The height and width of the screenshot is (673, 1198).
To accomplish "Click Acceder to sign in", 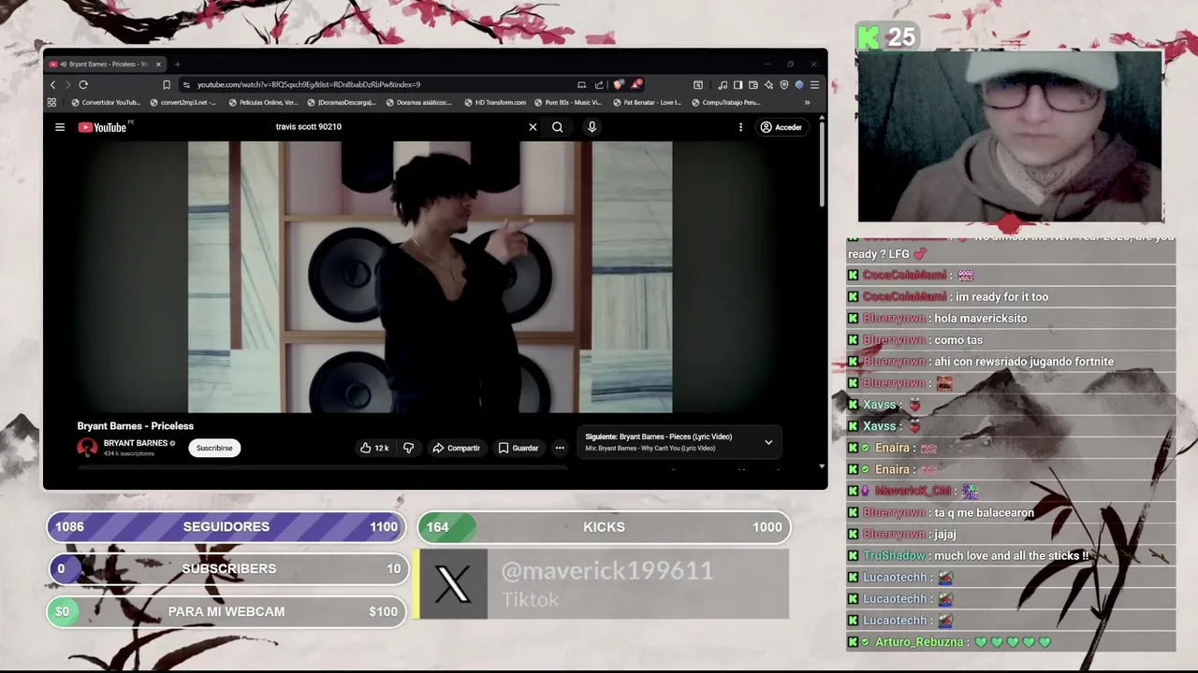I will click(x=781, y=127).
